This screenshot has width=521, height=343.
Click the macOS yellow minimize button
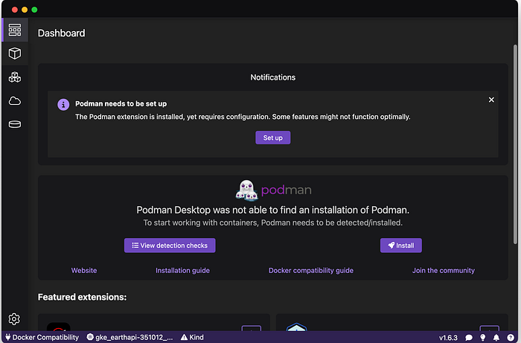(25, 10)
